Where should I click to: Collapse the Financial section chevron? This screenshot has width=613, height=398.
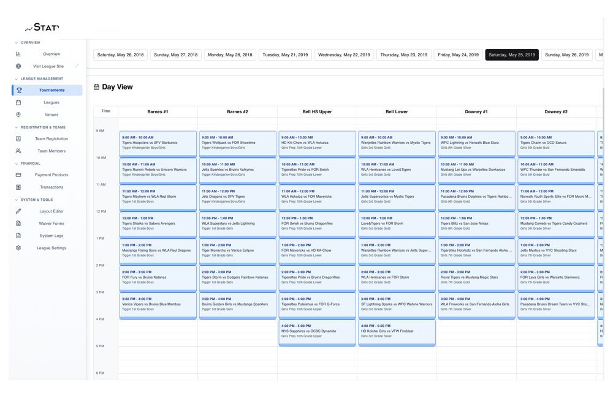click(x=16, y=163)
